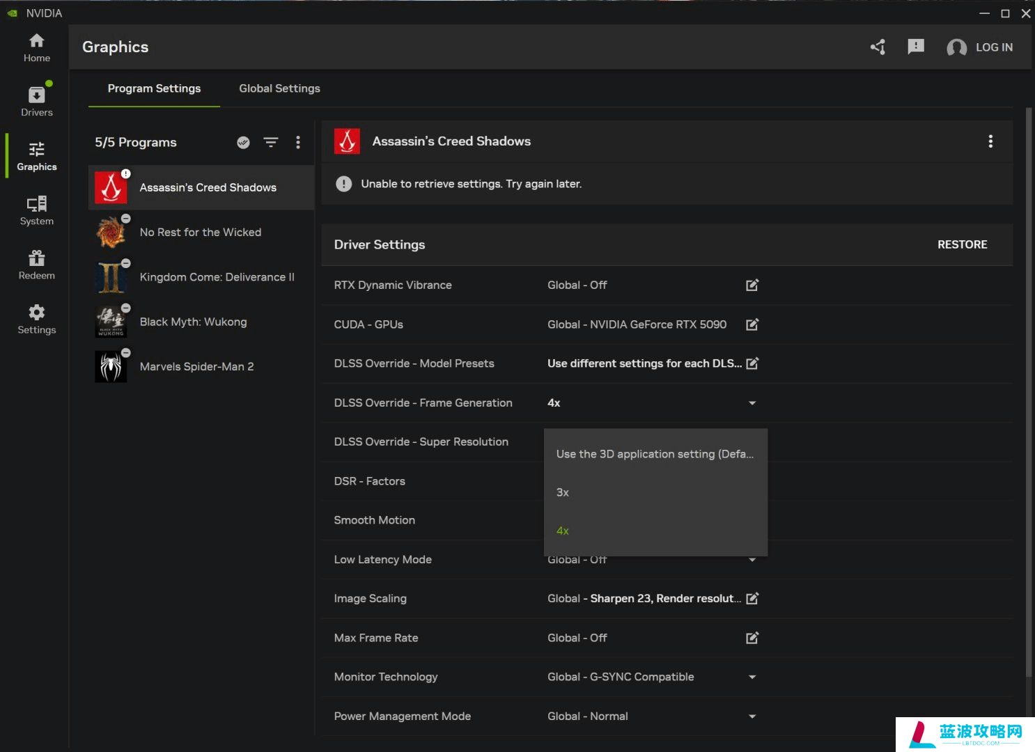Edit the Image Scaling setting
This screenshot has width=1035, height=752.
[752, 598]
